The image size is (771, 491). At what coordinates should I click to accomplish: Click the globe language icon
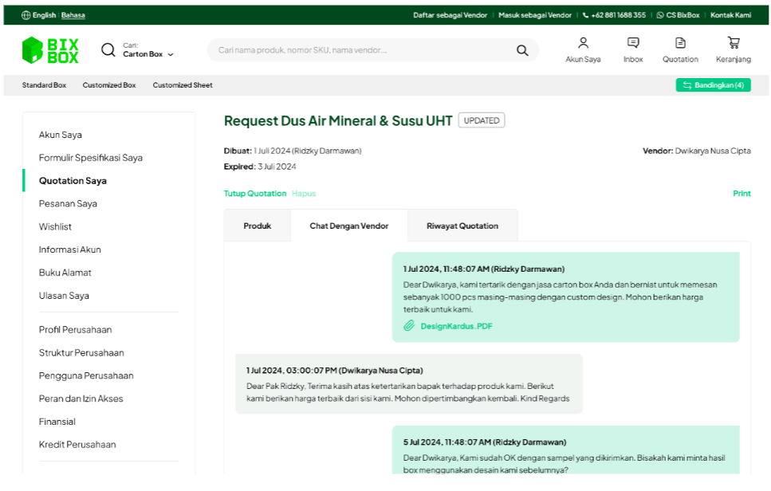click(x=26, y=15)
